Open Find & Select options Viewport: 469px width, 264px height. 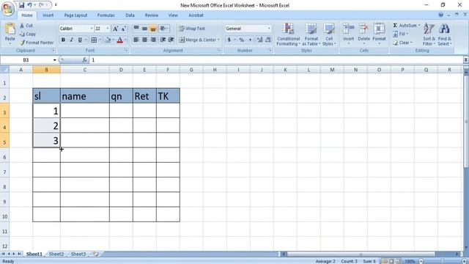445,34
